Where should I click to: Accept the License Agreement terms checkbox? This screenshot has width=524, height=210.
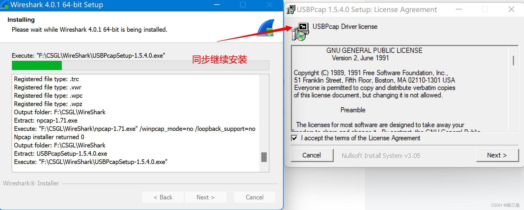coord(294,138)
